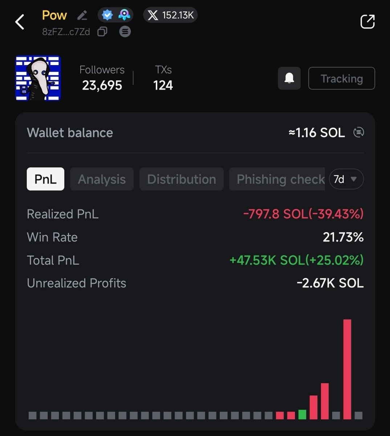Edit the Pow wallet name pencil
This screenshot has width=390, height=436.
[x=82, y=15]
